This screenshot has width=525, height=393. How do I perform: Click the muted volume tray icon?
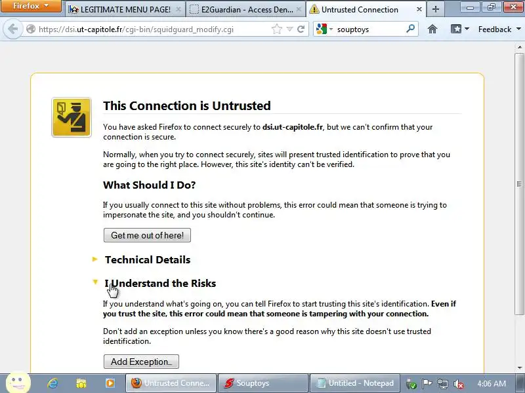[x=458, y=384]
